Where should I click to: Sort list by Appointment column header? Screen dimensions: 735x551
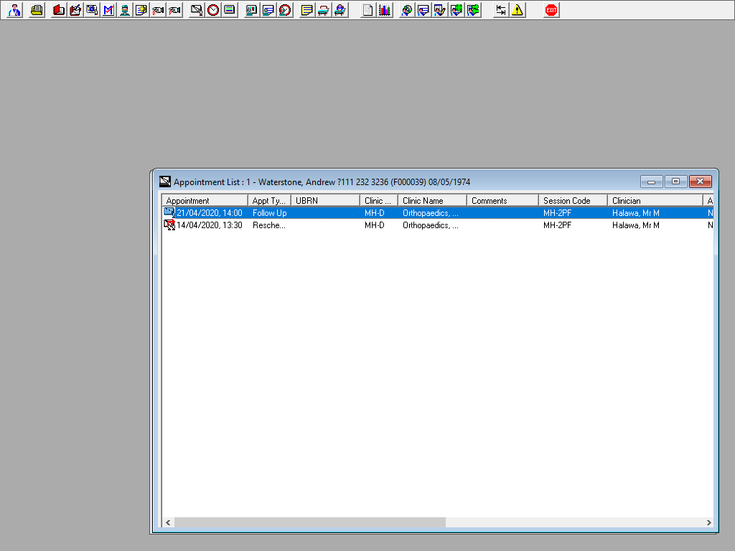(x=205, y=201)
